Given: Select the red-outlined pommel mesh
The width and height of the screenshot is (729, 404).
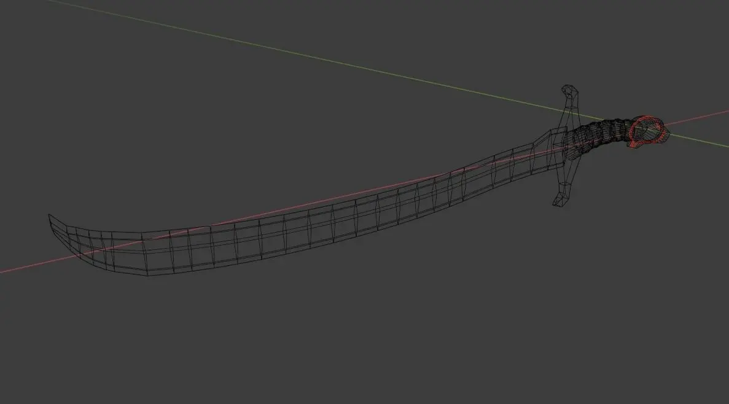Looking at the screenshot, I should point(649,131).
